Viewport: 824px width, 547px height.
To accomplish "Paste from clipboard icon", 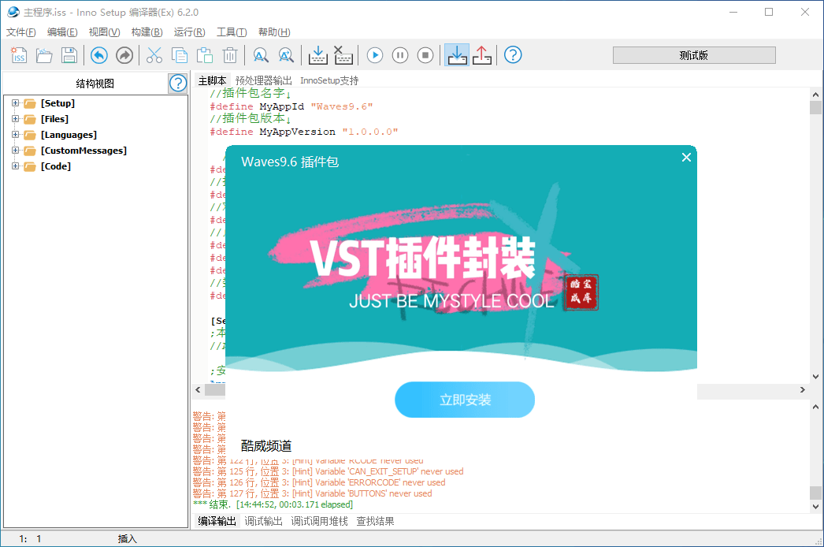I will [204, 55].
